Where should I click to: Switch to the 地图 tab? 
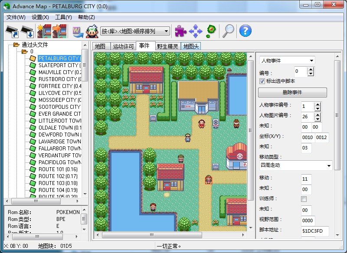pos(100,46)
